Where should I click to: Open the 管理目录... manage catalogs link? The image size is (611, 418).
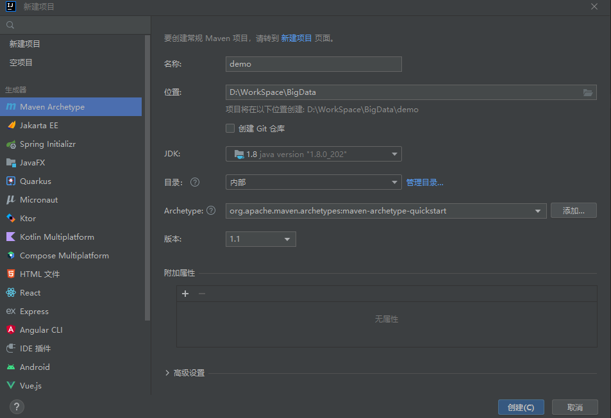click(x=424, y=182)
